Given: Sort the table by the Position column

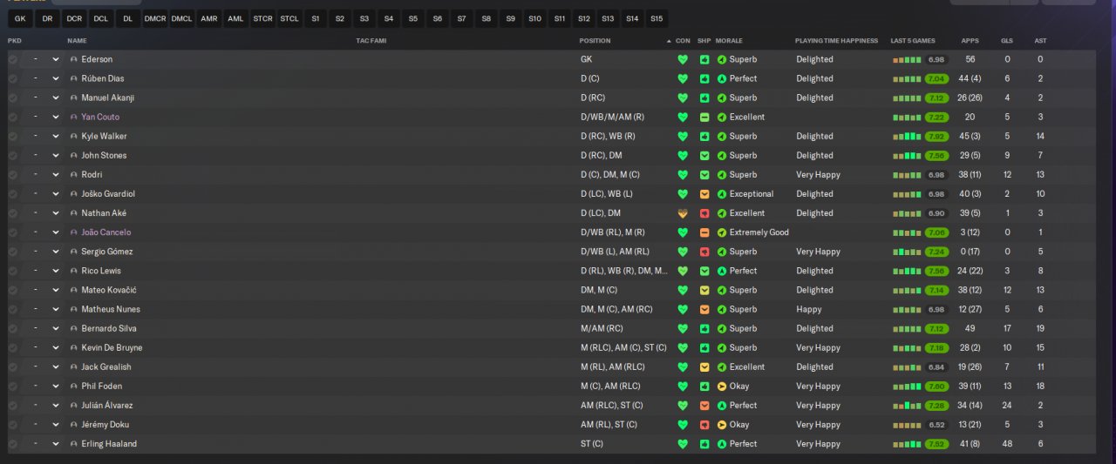Looking at the screenshot, I should (x=595, y=41).
